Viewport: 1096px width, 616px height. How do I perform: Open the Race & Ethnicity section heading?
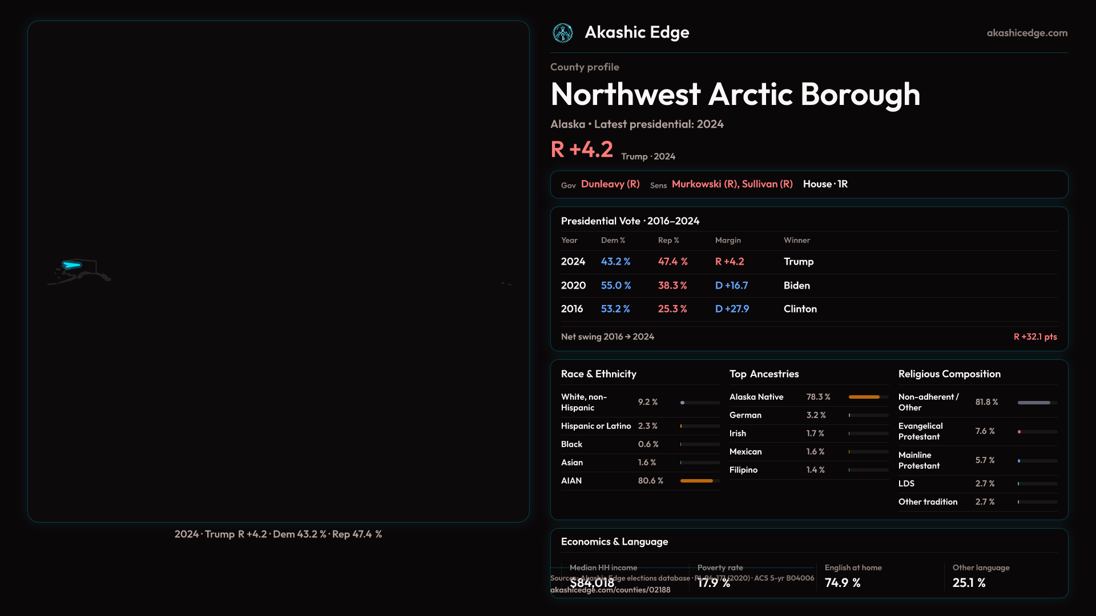pos(598,374)
